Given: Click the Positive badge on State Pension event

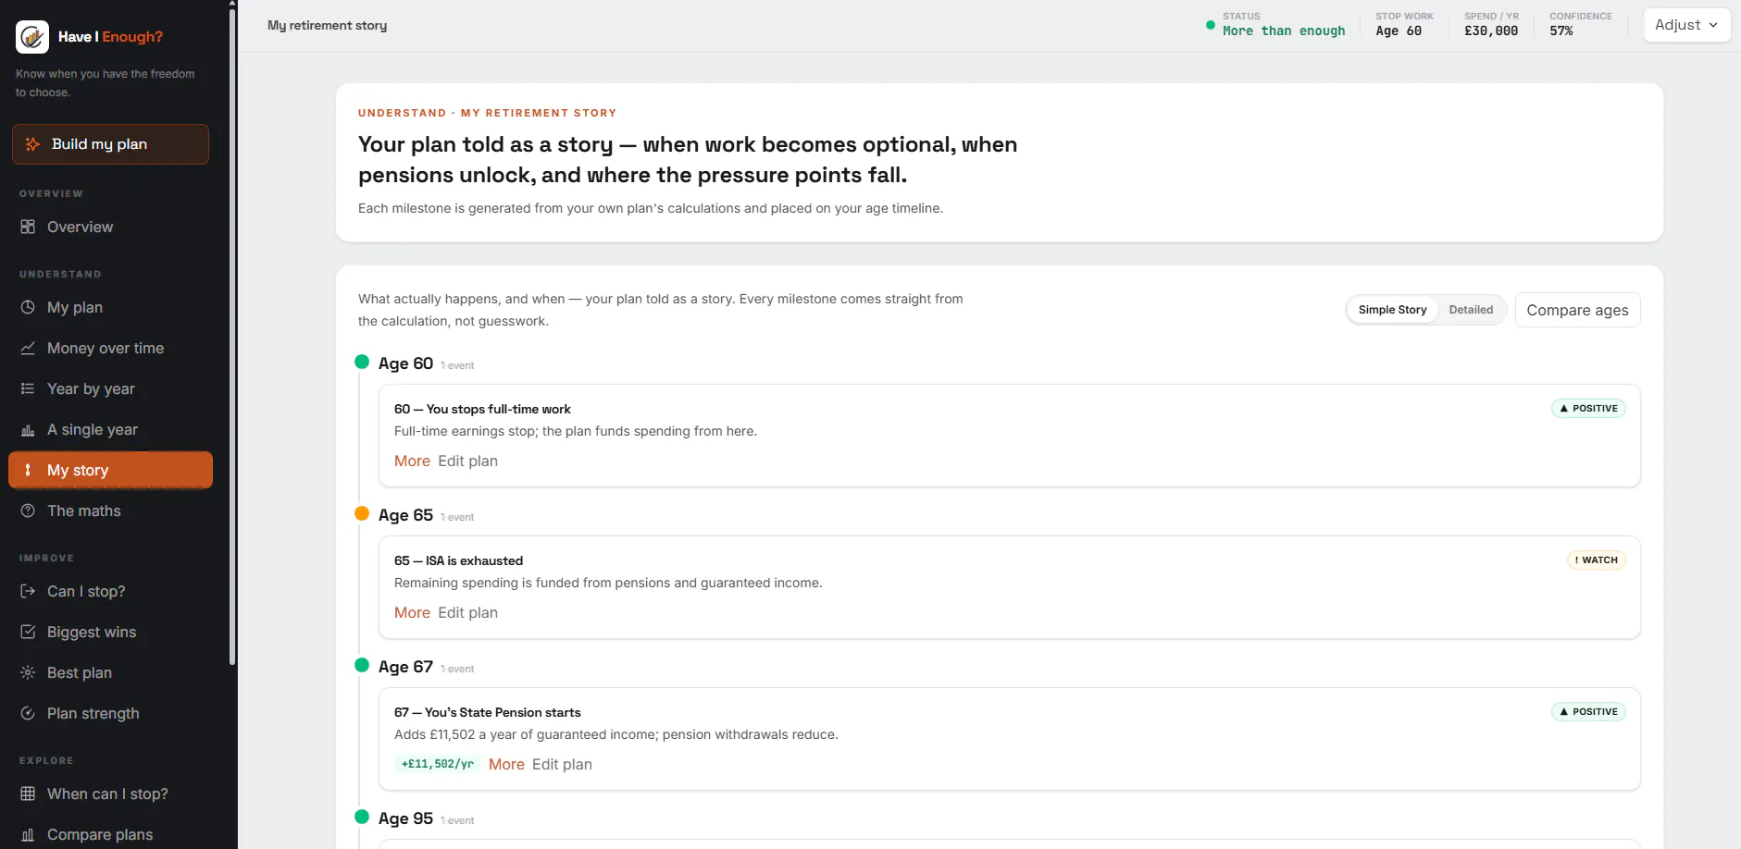Looking at the screenshot, I should pos(1588,711).
